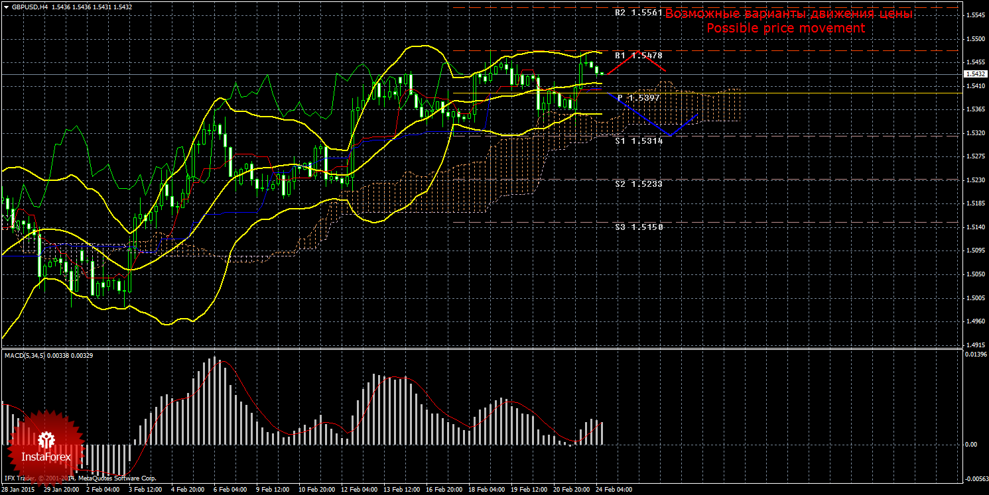The image size is (989, 495).
Task: Click the 1.5545 price axis label
Action: click(x=976, y=15)
